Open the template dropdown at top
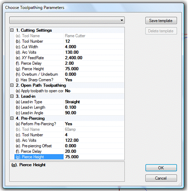The image size is (188, 191). coord(67,20)
